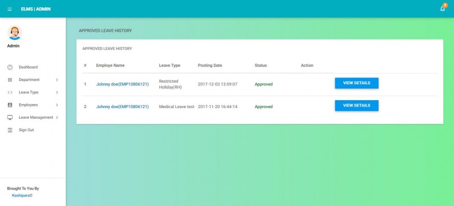
Task: Expand the Employees submenu chevron
Action: click(x=57, y=105)
